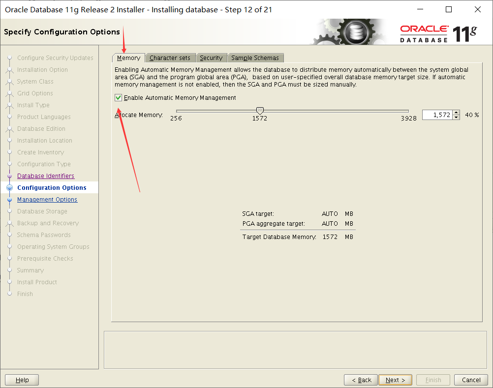The image size is (493, 388).
Task: Click the 'Installation Location' step text
Action: tap(44, 141)
